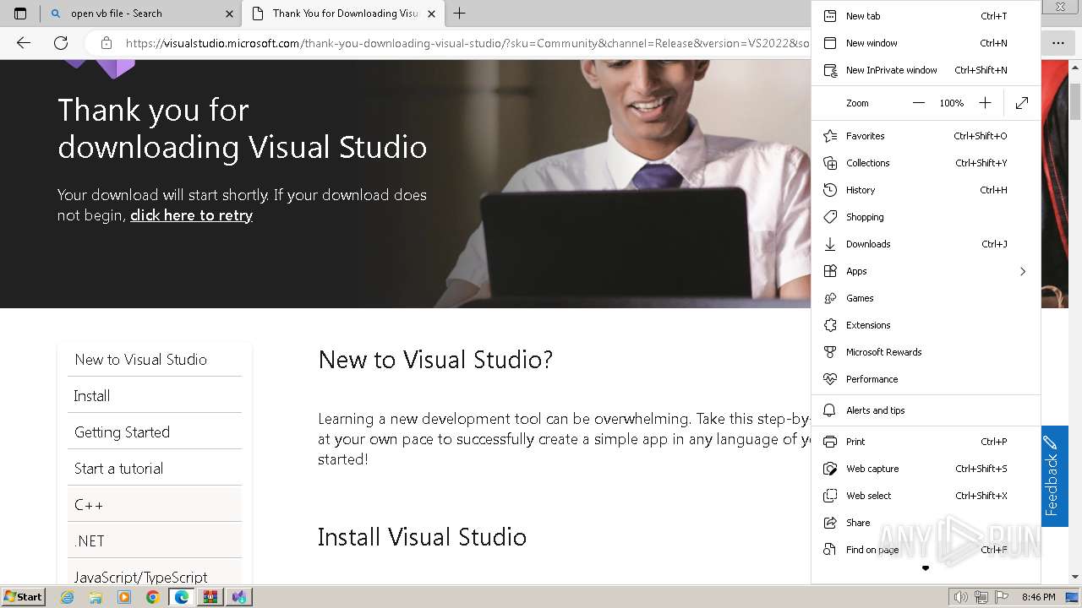This screenshot has width=1082, height=608.
Task: Go to 'New to Visual Studio' sidebar item
Action: pyautogui.click(x=155, y=360)
